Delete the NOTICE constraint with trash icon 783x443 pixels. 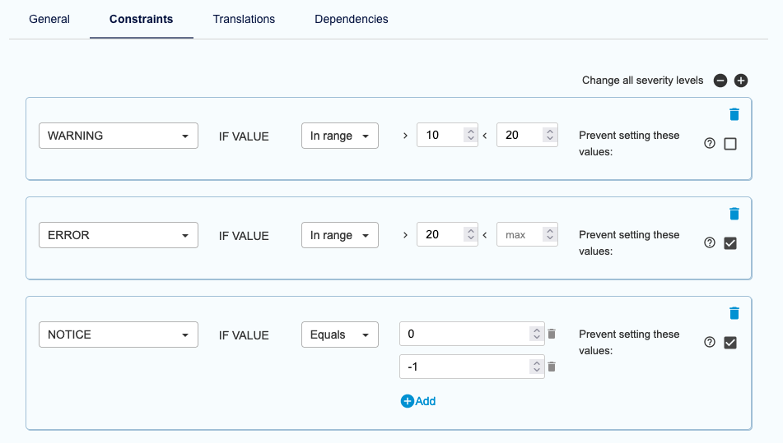(734, 313)
